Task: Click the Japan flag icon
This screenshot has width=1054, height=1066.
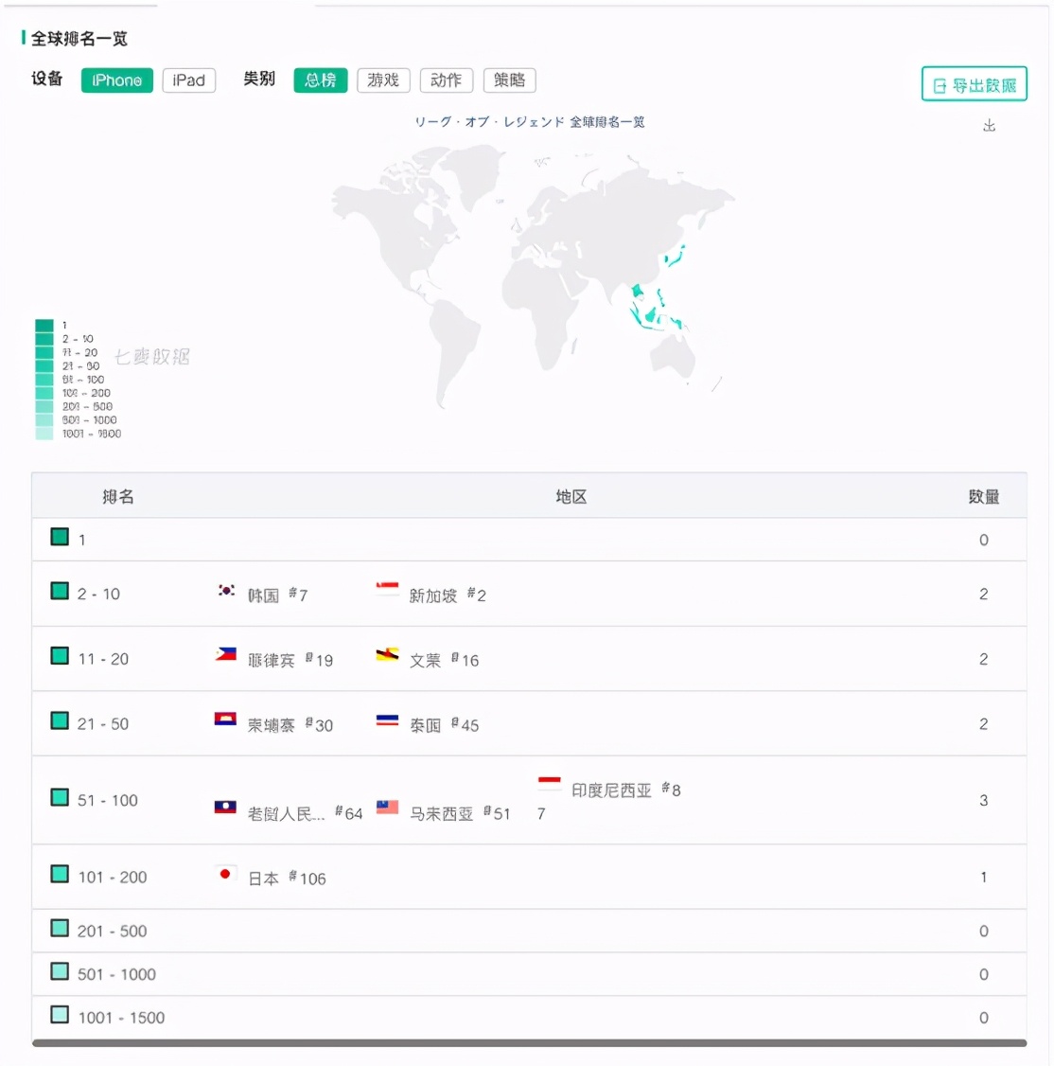Action: [x=225, y=874]
